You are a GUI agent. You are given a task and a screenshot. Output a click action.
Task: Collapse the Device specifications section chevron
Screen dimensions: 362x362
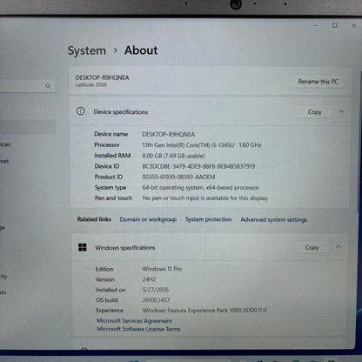(341, 111)
